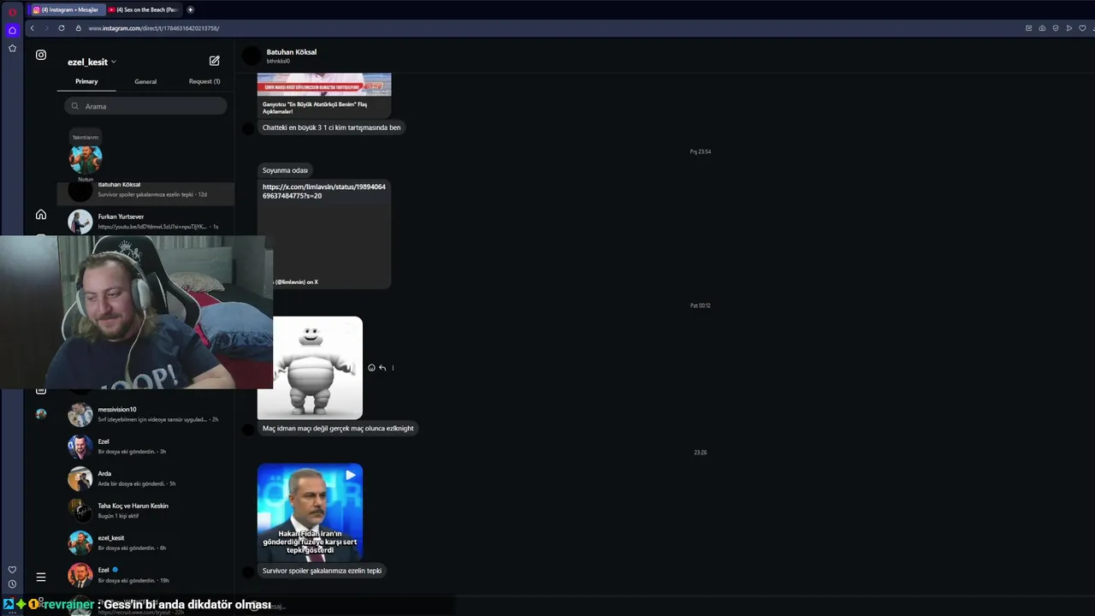Go to Instagram Home via sidebar icon
This screenshot has width=1095, height=616.
click(41, 215)
